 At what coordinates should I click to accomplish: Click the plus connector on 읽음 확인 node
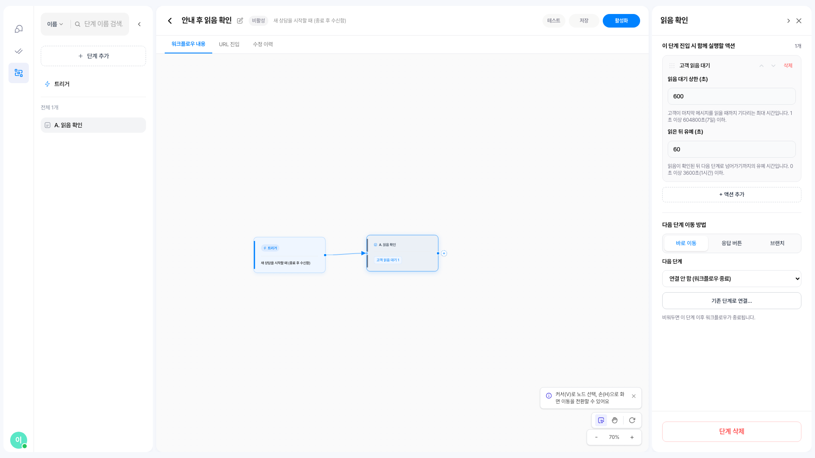pos(444,253)
